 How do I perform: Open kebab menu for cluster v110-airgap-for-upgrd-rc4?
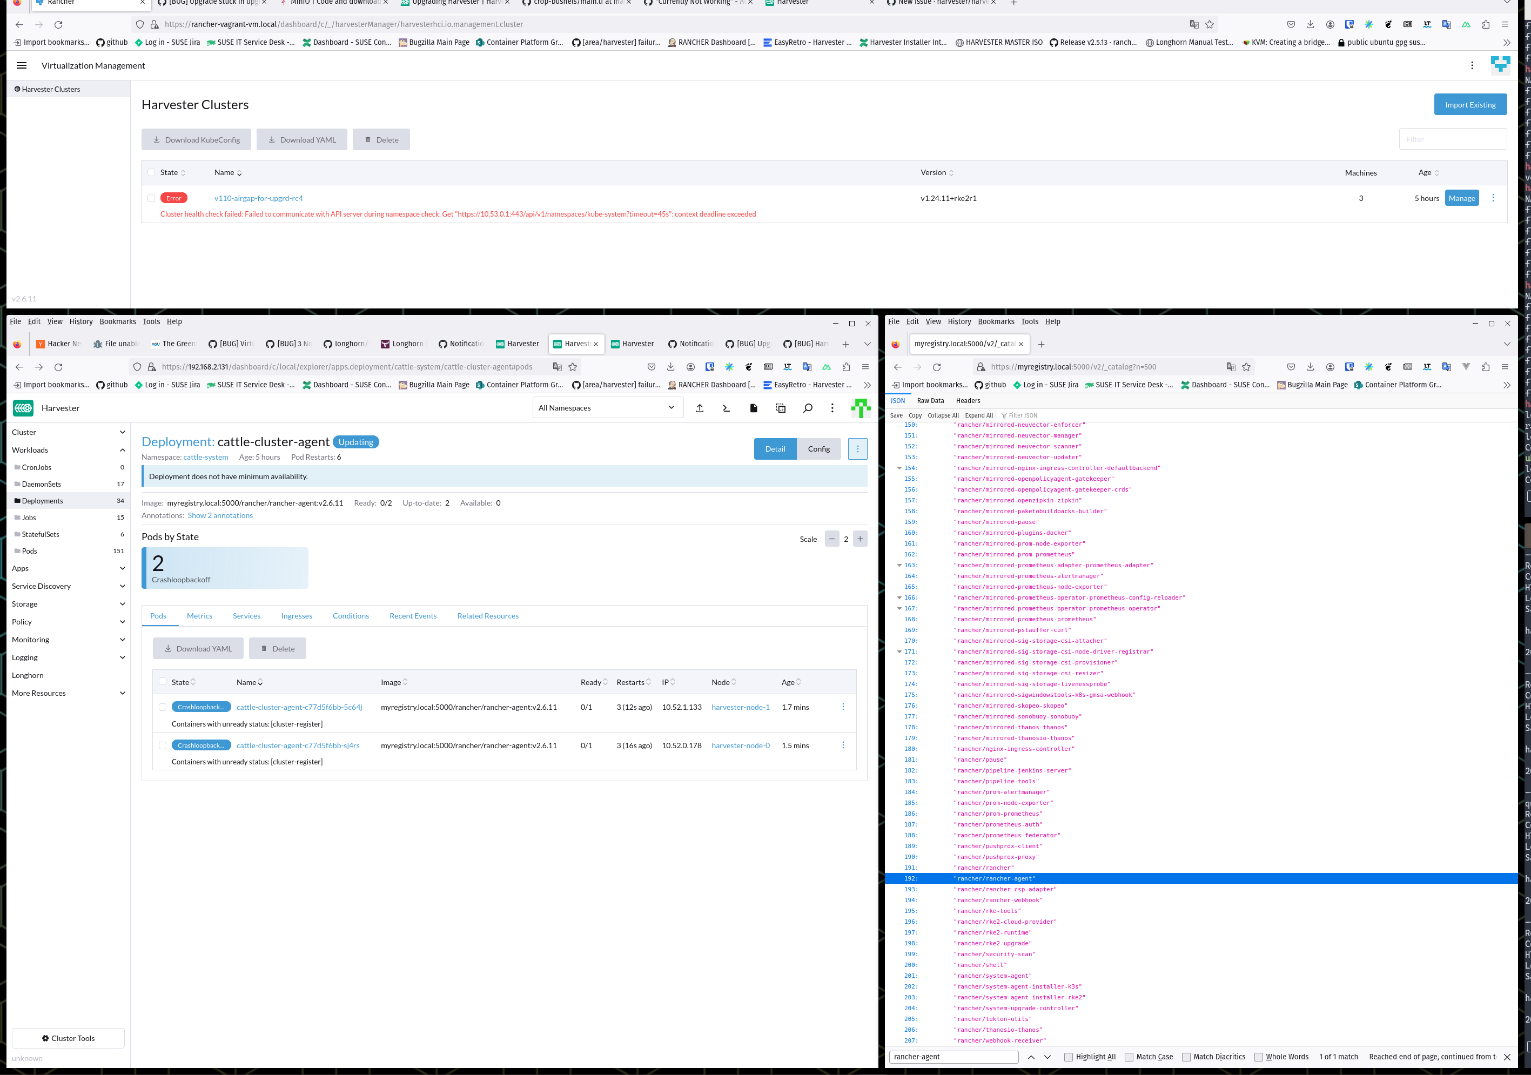(1493, 198)
